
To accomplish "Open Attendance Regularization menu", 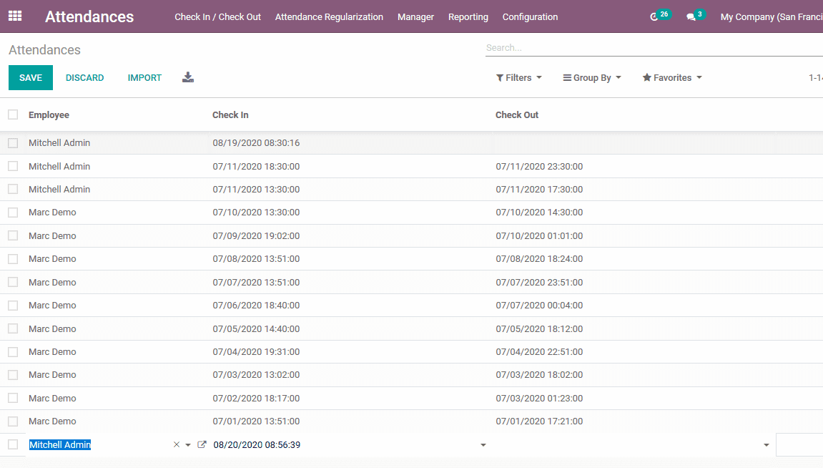I will [x=329, y=16].
